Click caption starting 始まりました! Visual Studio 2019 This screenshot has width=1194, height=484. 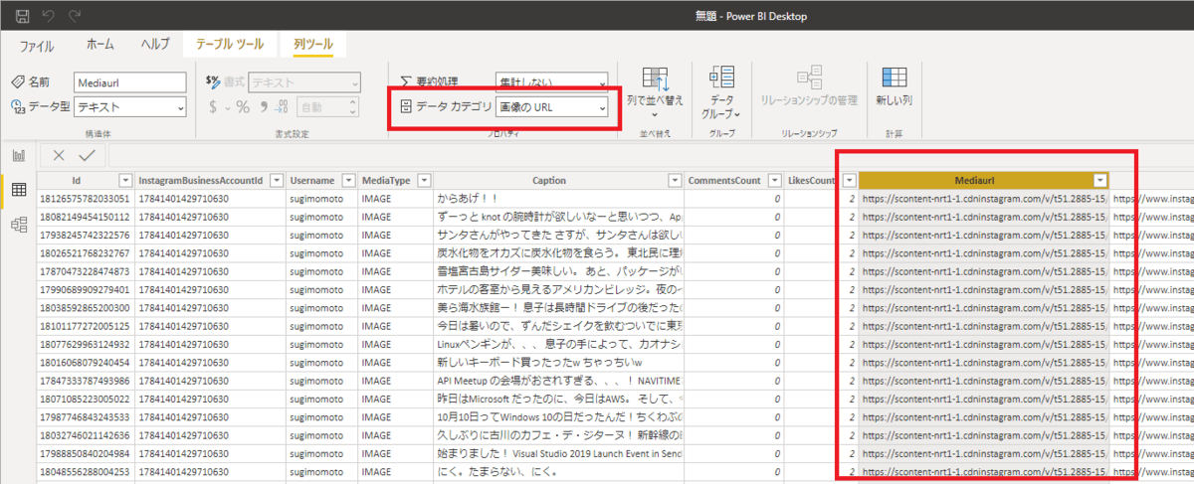[x=557, y=453]
